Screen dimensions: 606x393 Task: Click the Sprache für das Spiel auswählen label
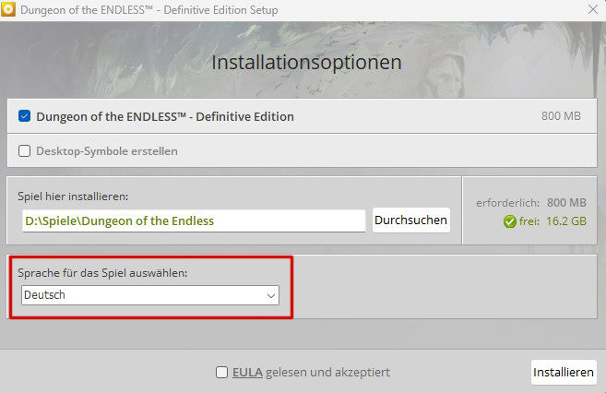(102, 273)
